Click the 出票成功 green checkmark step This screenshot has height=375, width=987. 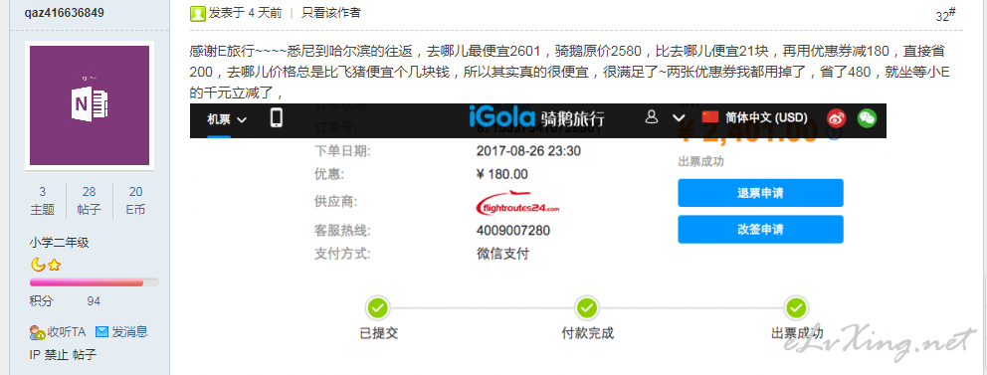[796, 307]
